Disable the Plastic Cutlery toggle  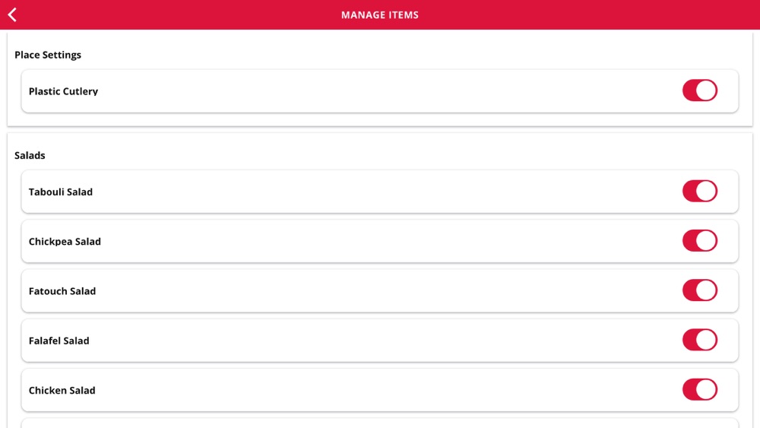point(700,90)
